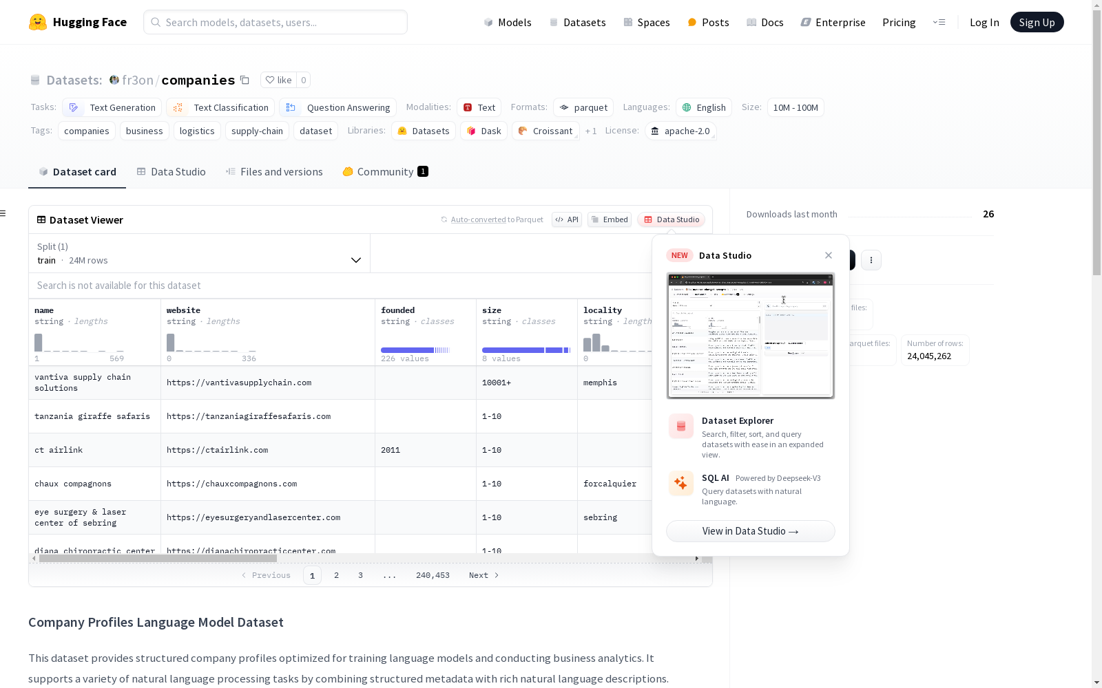The width and height of the screenshot is (1102, 688).
Task: Open the Croissant library tag
Action: click(x=545, y=131)
